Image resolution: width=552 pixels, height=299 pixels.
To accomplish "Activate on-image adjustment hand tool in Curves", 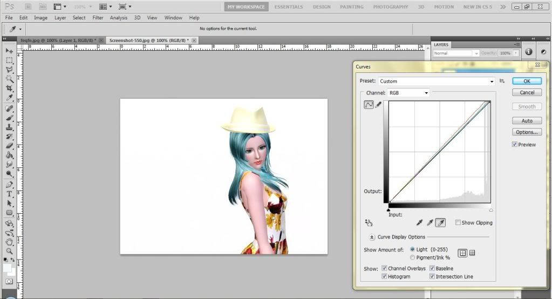I will click(369, 222).
